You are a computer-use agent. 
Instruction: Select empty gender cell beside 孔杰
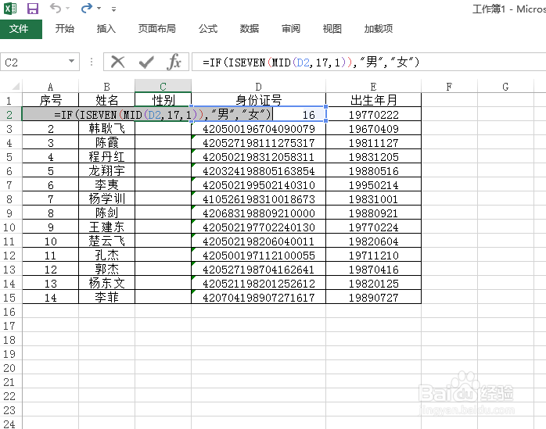163,255
